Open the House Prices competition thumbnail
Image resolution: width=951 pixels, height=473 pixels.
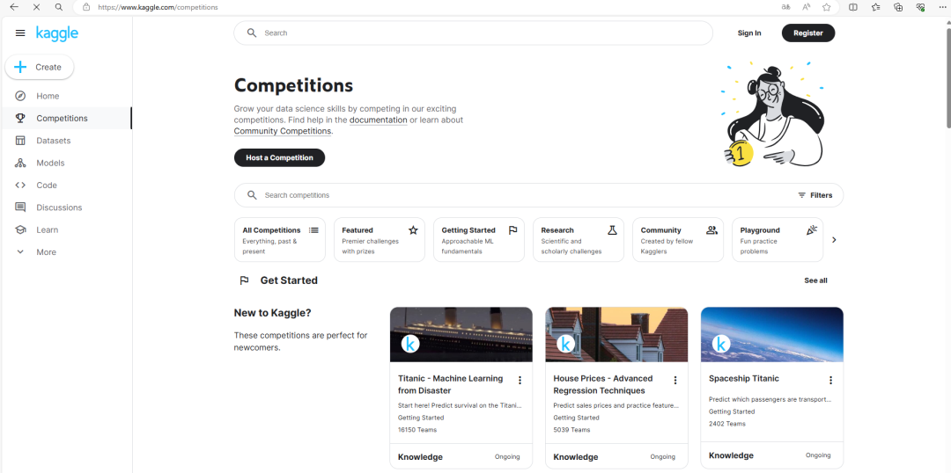616,334
